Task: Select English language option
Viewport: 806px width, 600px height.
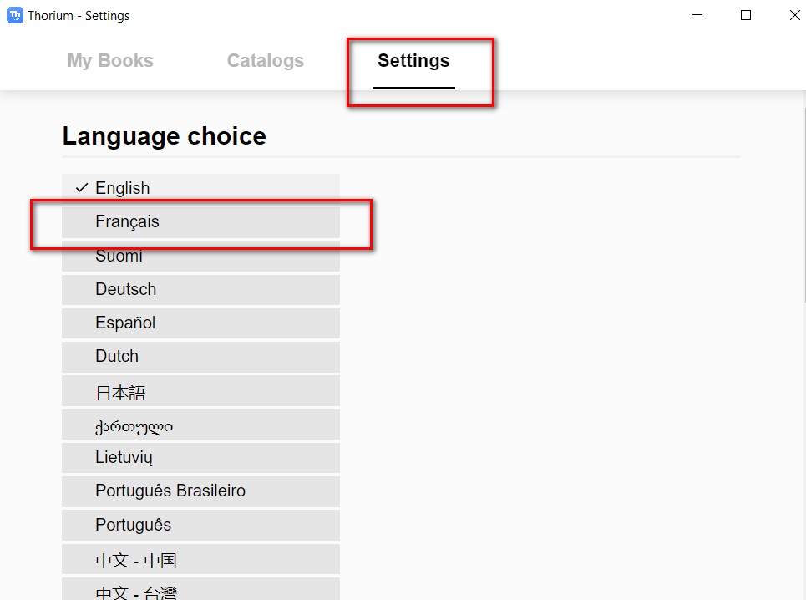Action: coord(200,188)
